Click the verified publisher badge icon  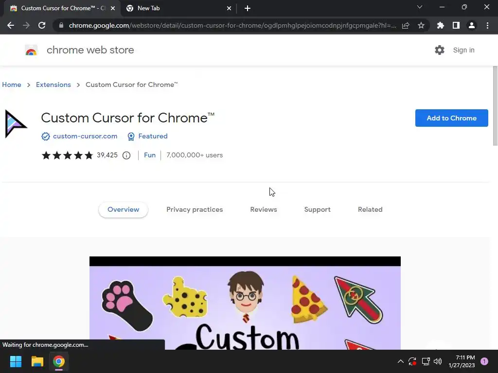pyautogui.click(x=45, y=136)
